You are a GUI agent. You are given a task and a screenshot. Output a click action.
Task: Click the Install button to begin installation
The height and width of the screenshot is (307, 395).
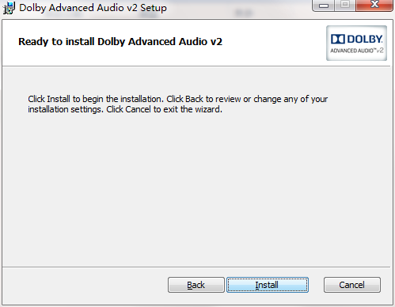click(x=268, y=285)
